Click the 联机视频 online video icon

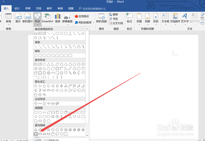[101, 18]
